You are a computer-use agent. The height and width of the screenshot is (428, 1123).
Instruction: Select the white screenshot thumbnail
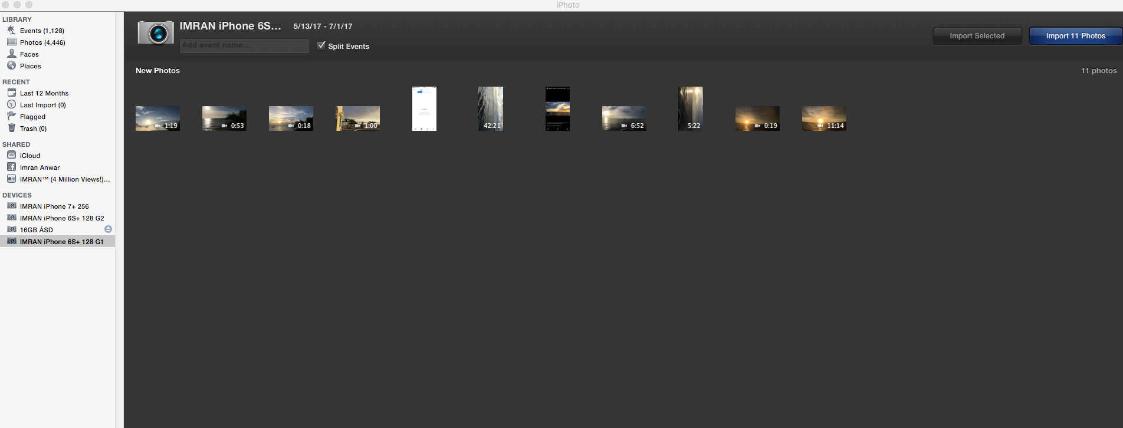click(x=424, y=108)
